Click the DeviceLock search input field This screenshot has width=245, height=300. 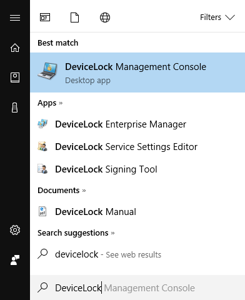137,287
